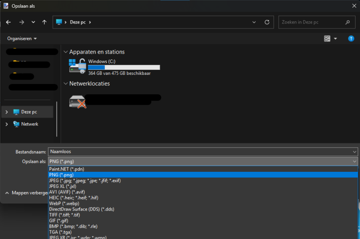The image size is (360, 239).
Task: Click navigation pane vertical scrollbar
Action: pos(57,119)
